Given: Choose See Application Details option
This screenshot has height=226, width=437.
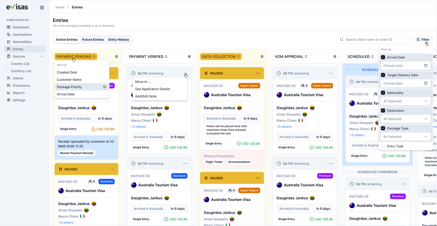Looking at the screenshot, I should pyautogui.click(x=160, y=89).
